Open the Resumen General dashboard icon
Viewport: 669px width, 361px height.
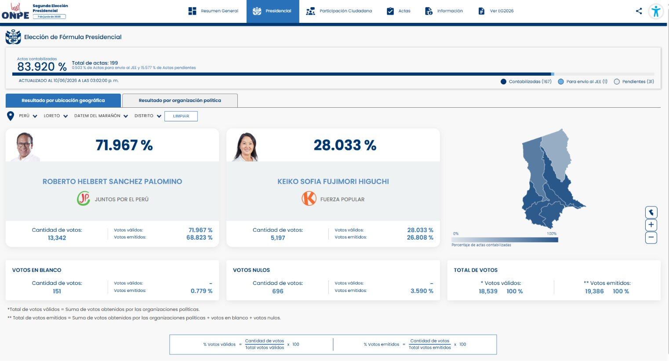192,11
